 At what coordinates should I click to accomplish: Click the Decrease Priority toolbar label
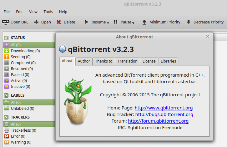[x=209, y=22]
